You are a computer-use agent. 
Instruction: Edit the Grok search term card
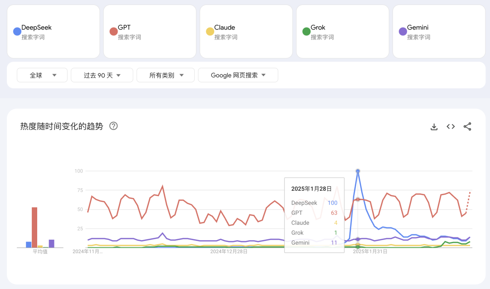click(x=343, y=32)
